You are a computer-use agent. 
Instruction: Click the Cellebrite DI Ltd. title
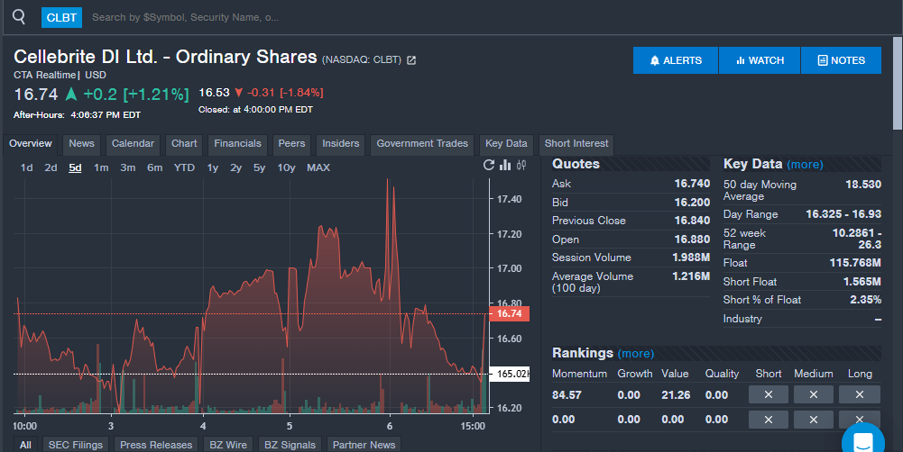(x=165, y=57)
